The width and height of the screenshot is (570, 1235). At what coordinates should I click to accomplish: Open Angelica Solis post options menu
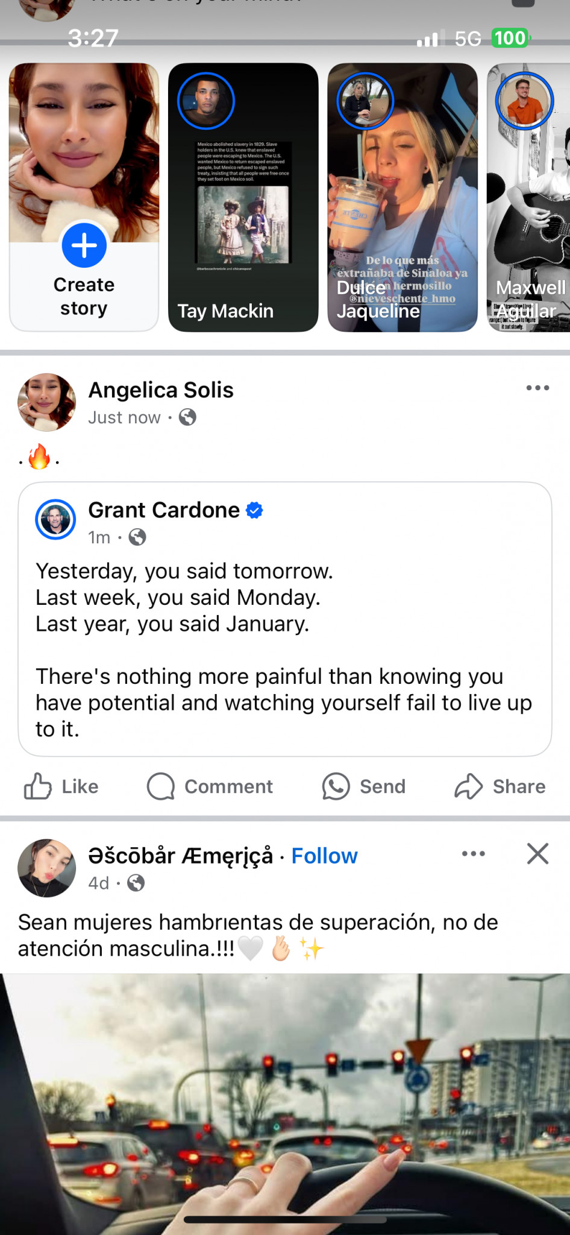click(537, 388)
